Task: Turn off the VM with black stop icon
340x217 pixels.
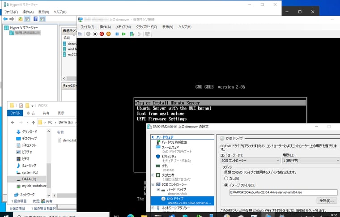Action: point(95,34)
